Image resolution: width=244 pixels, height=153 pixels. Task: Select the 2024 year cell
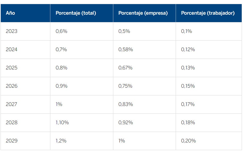pos(12,50)
